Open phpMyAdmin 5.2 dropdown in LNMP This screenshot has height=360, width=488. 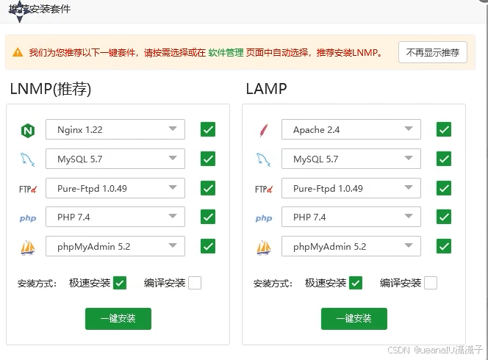tap(115, 246)
